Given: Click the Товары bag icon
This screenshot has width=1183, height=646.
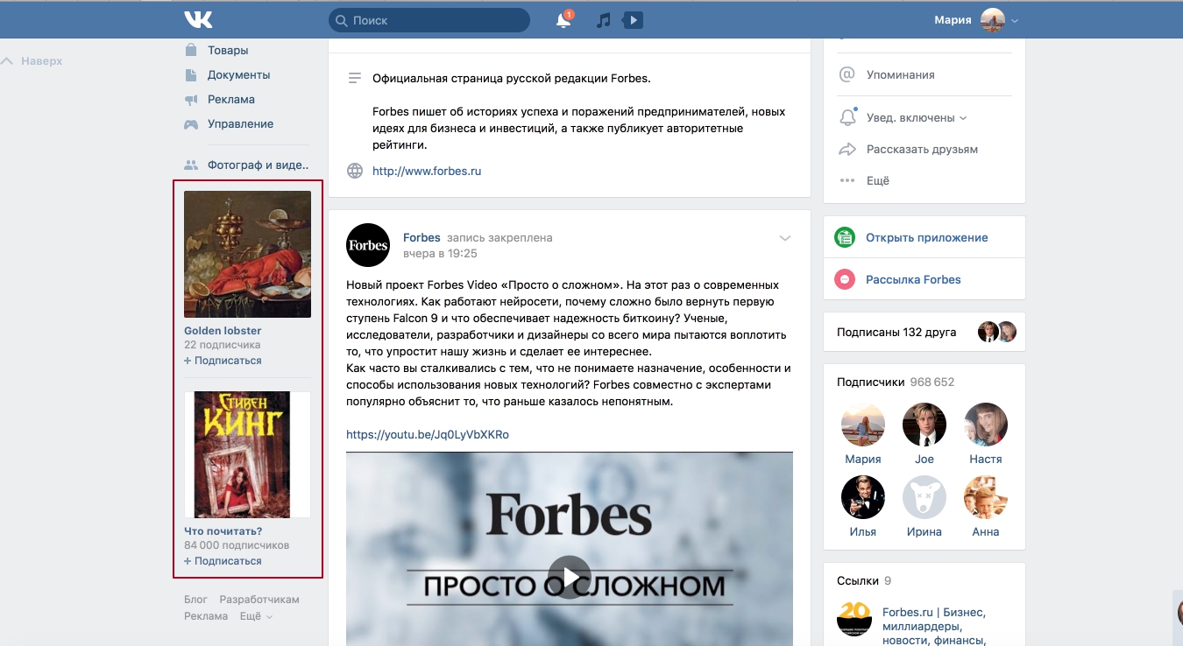Looking at the screenshot, I should [x=191, y=50].
